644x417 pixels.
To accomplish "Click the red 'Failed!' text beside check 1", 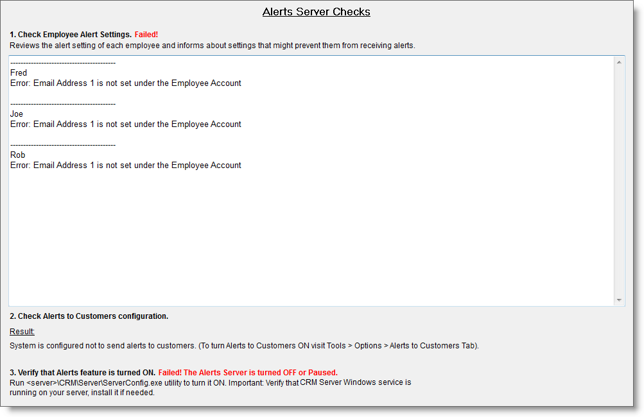I will [146, 34].
